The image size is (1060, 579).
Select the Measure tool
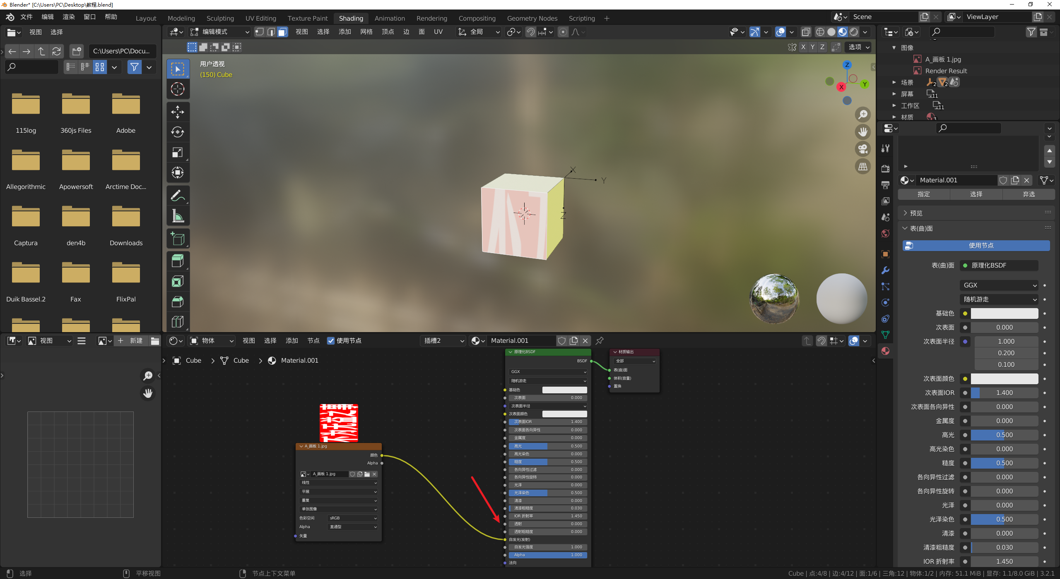(x=178, y=216)
